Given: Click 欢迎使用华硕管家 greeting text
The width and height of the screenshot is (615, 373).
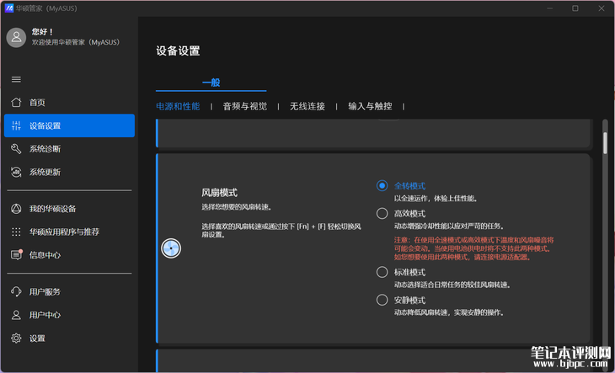Looking at the screenshot, I should click(x=76, y=42).
